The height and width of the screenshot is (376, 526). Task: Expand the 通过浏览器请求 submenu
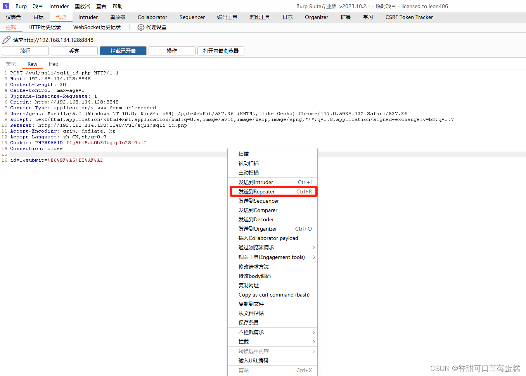(272, 247)
